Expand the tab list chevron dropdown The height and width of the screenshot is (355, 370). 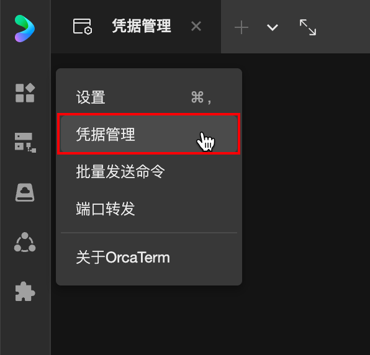tap(273, 27)
